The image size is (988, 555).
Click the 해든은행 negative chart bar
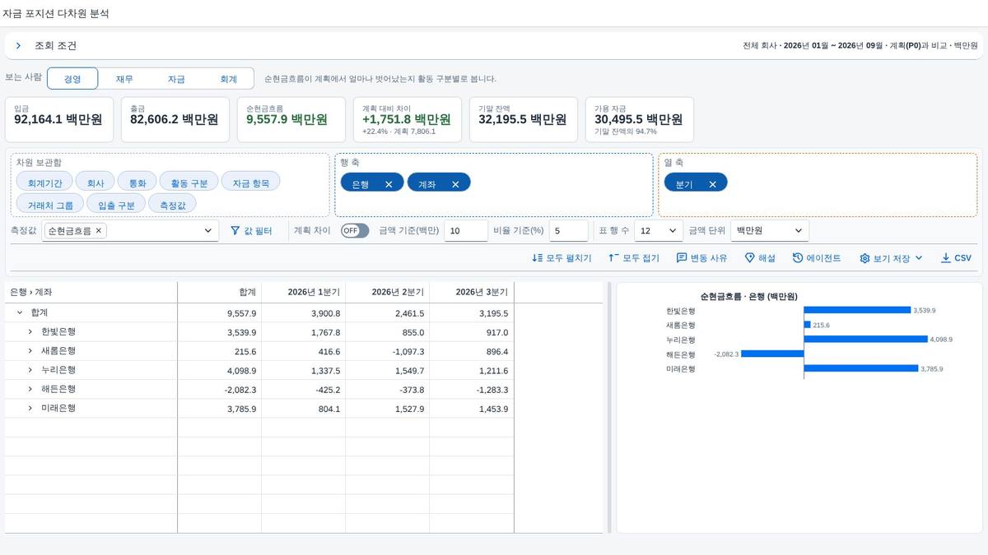point(772,354)
